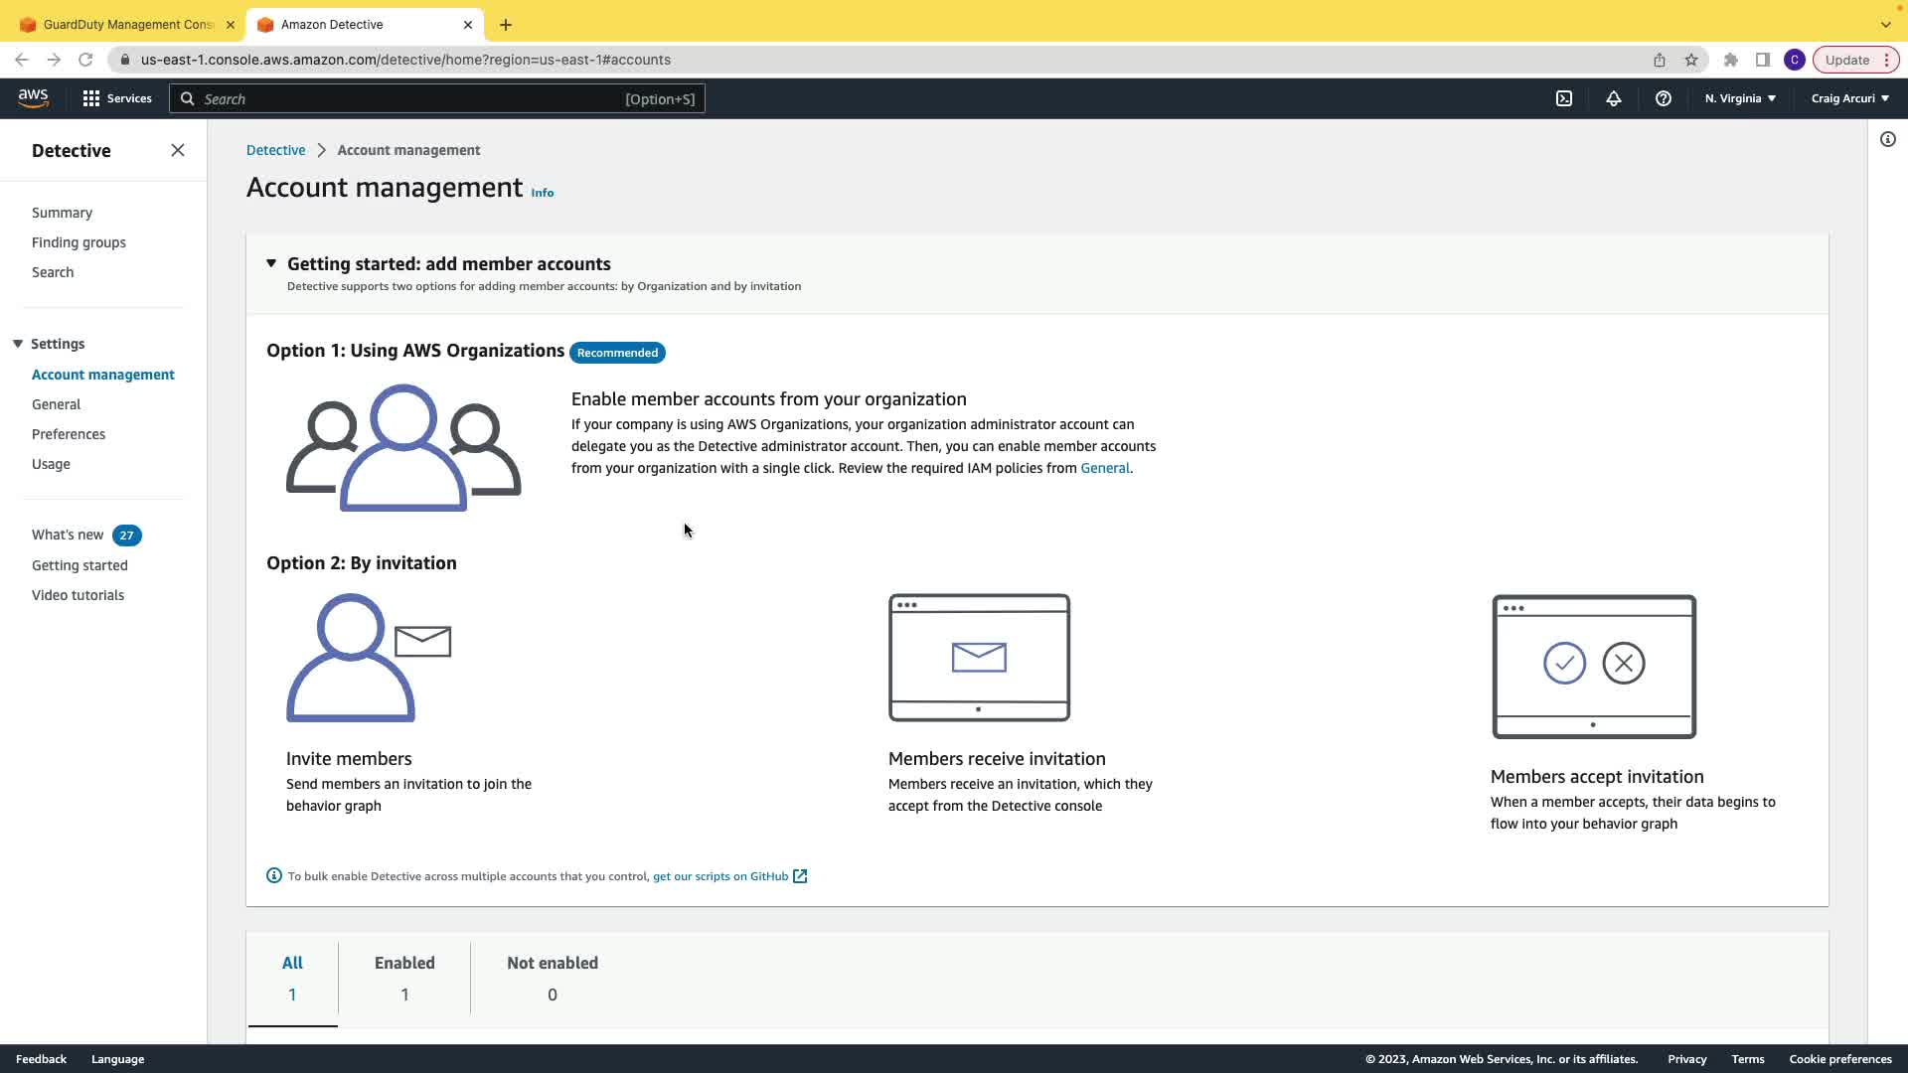Open the notifications bell icon
This screenshot has width=1908, height=1073.
(1614, 98)
